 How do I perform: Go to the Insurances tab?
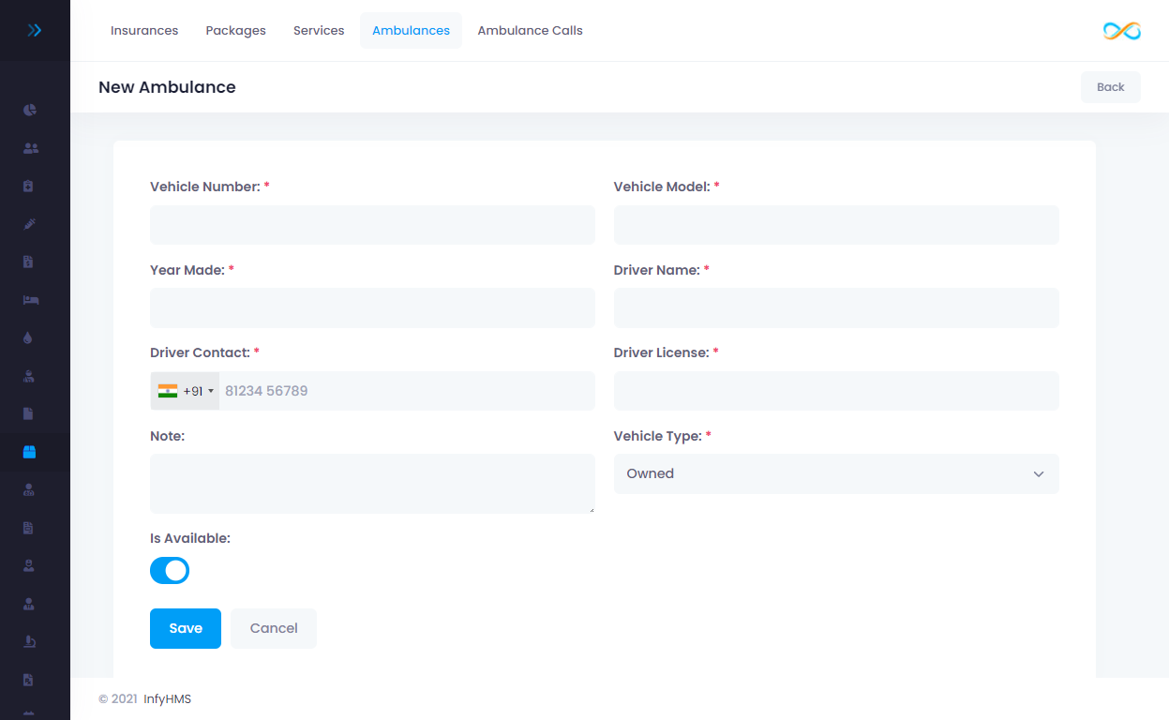click(x=144, y=31)
